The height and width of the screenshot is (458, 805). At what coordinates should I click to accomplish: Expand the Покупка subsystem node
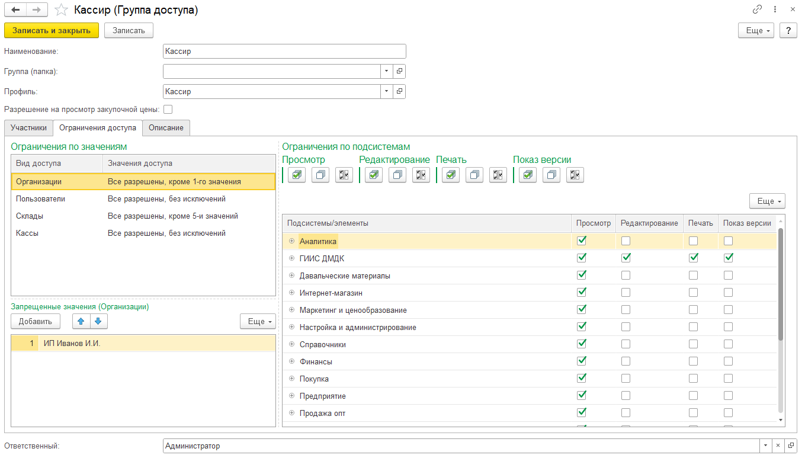click(291, 379)
